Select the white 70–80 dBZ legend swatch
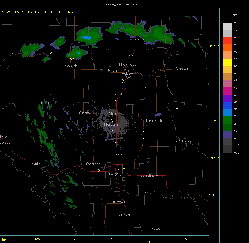Viewport: 249px width, 243px height. [227, 26]
